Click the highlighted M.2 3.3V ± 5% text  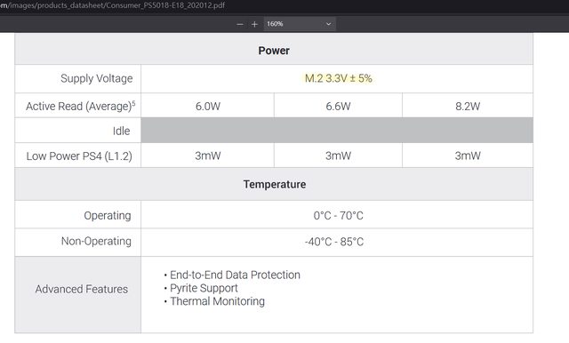(338, 78)
